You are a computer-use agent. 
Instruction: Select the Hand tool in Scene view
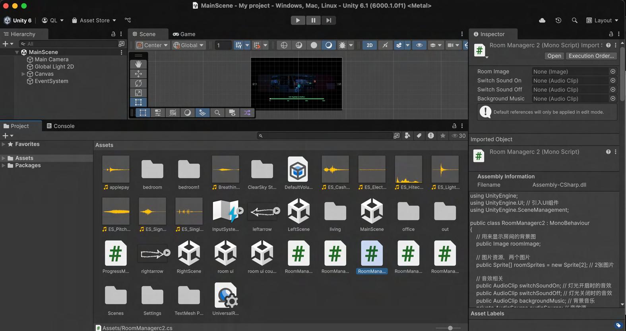[x=138, y=64]
